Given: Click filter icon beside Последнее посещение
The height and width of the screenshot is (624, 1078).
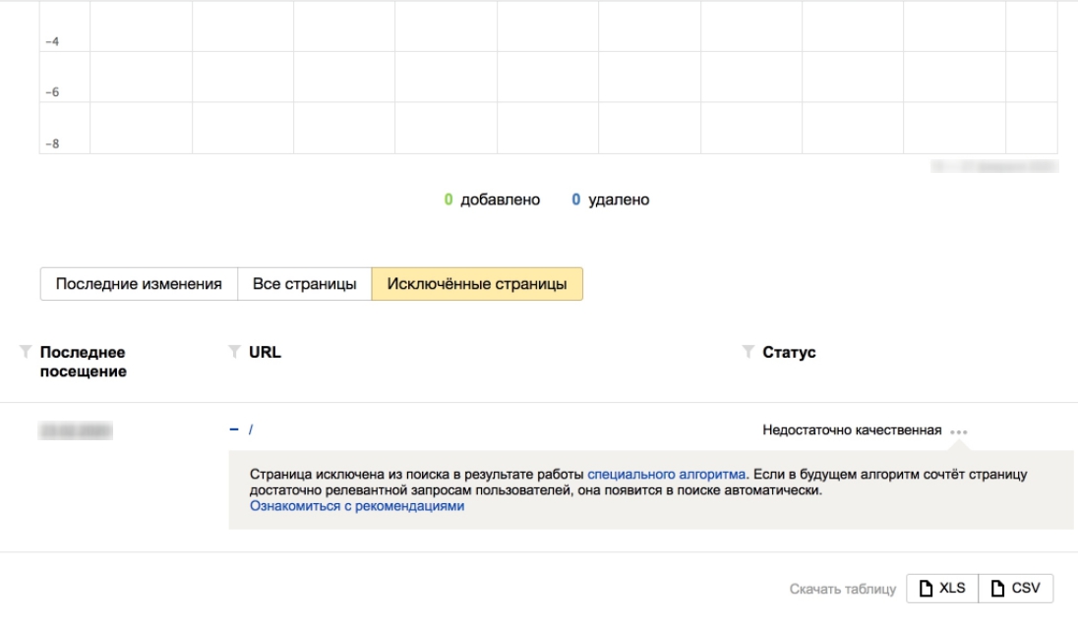Looking at the screenshot, I should [26, 351].
